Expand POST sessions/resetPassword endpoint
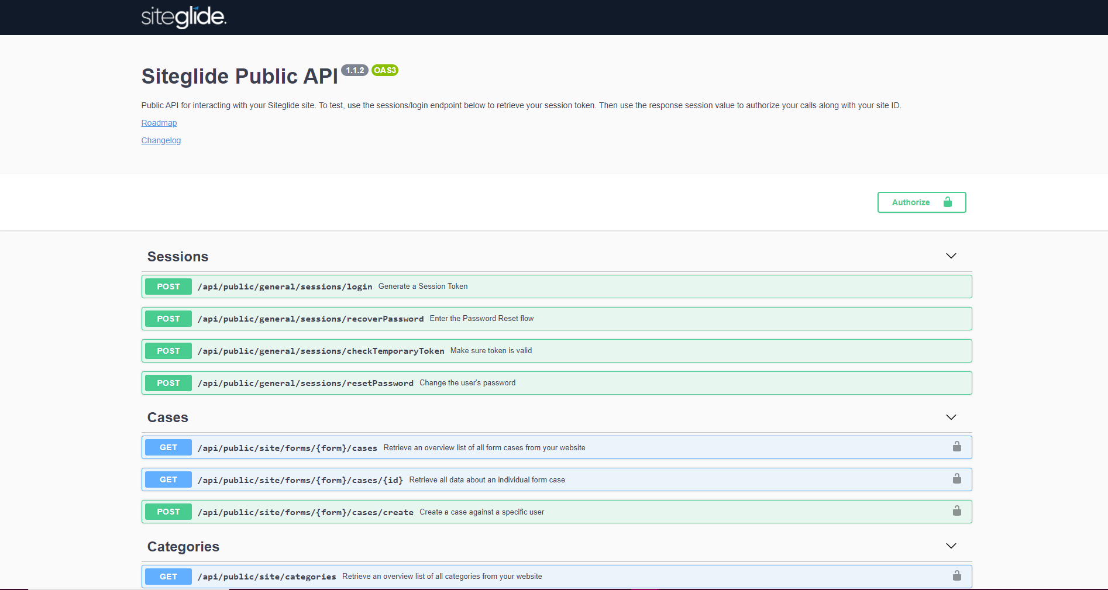 click(x=556, y=383)
